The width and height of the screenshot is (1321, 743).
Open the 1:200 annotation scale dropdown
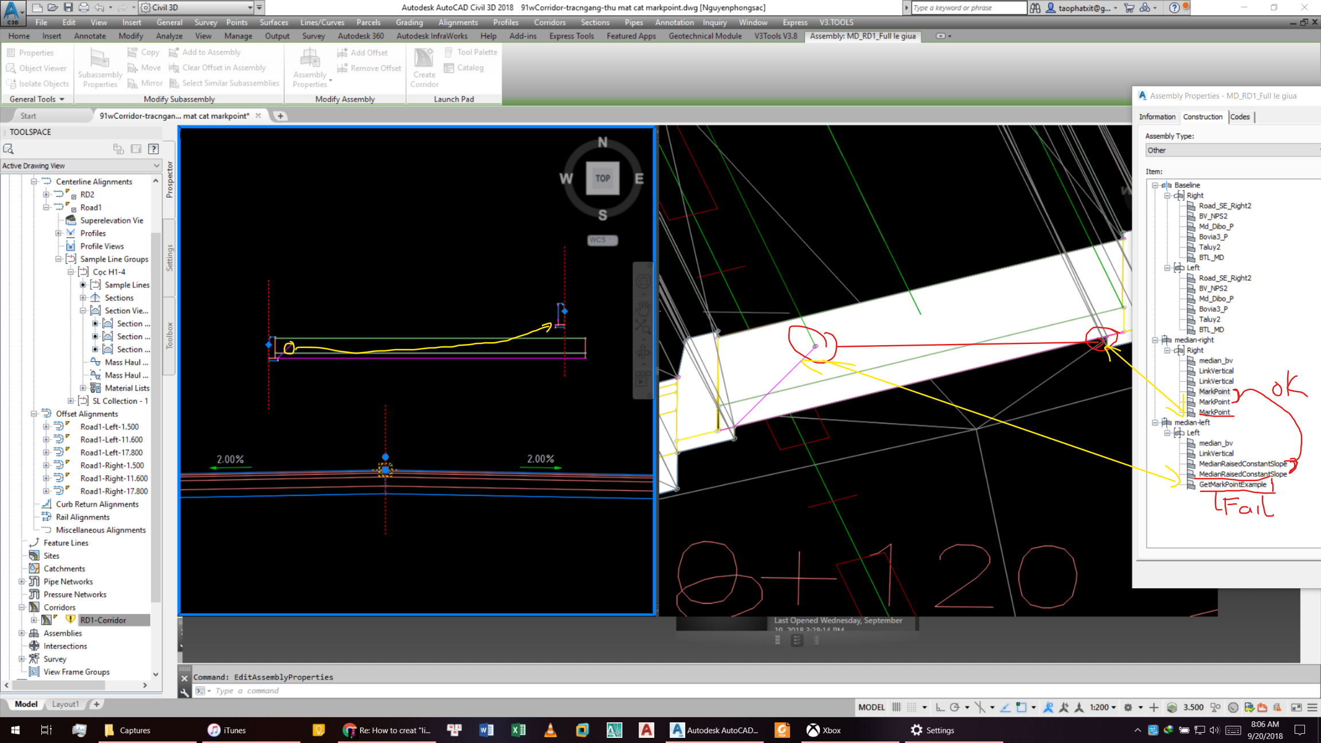[1113, 707]
